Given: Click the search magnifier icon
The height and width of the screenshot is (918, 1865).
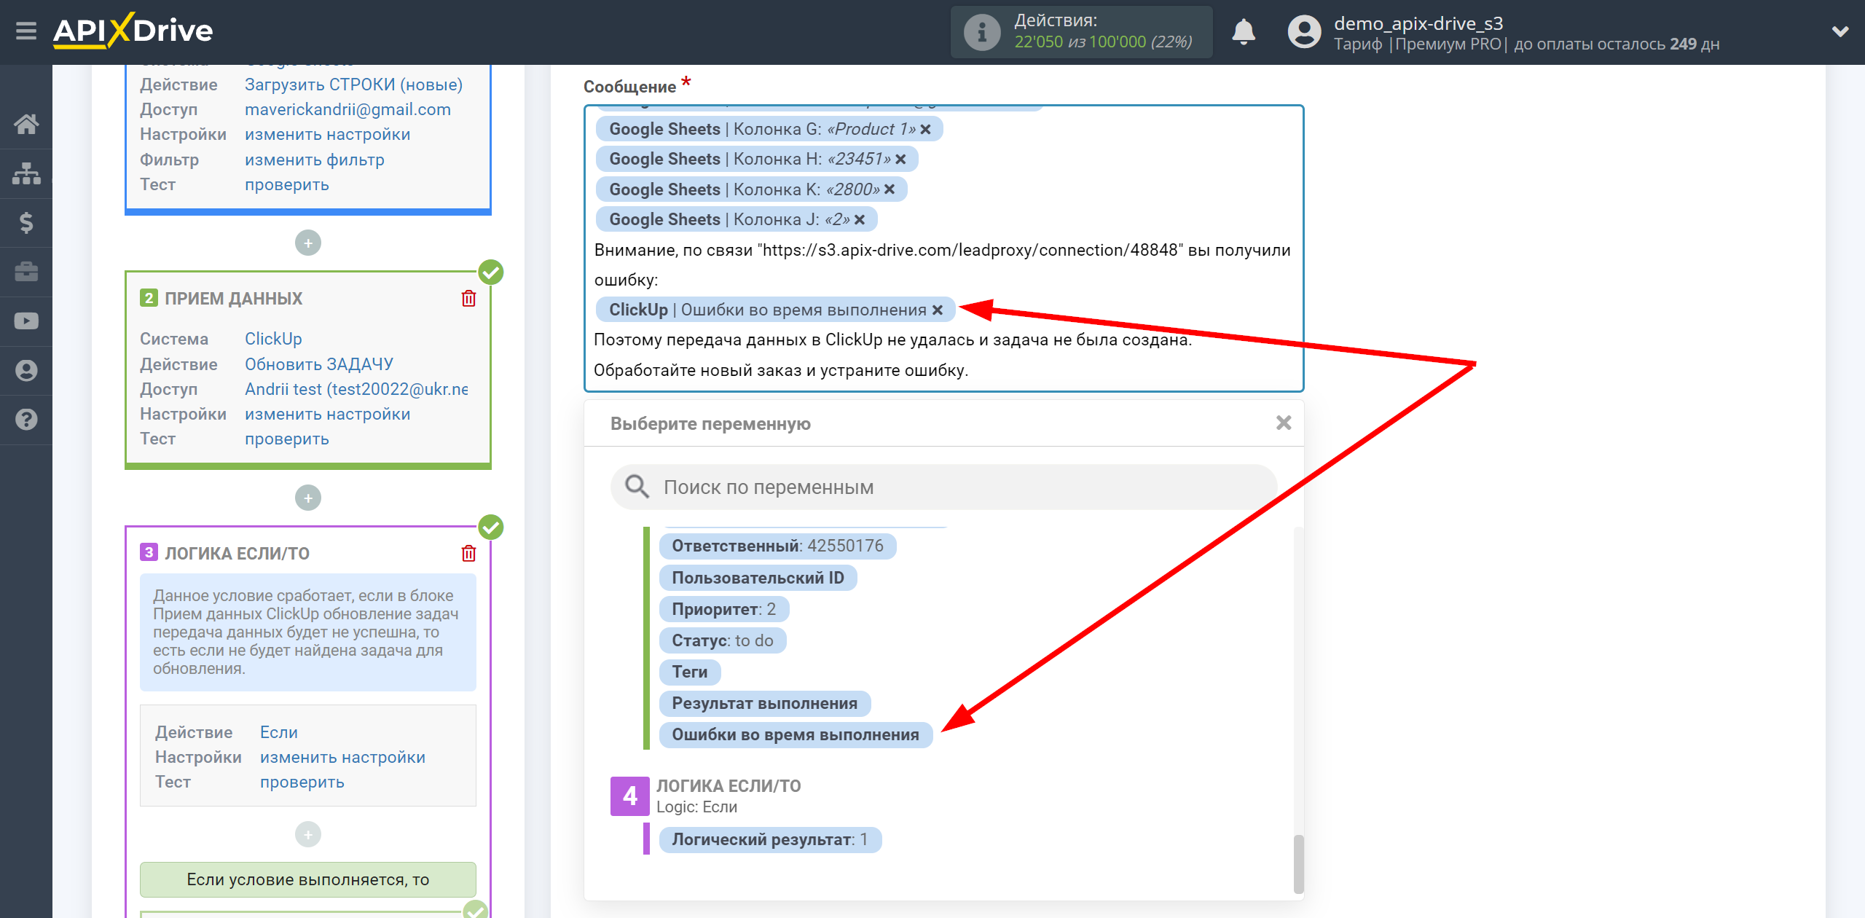Looking at the screenshot, I should [x=637, y=487].
